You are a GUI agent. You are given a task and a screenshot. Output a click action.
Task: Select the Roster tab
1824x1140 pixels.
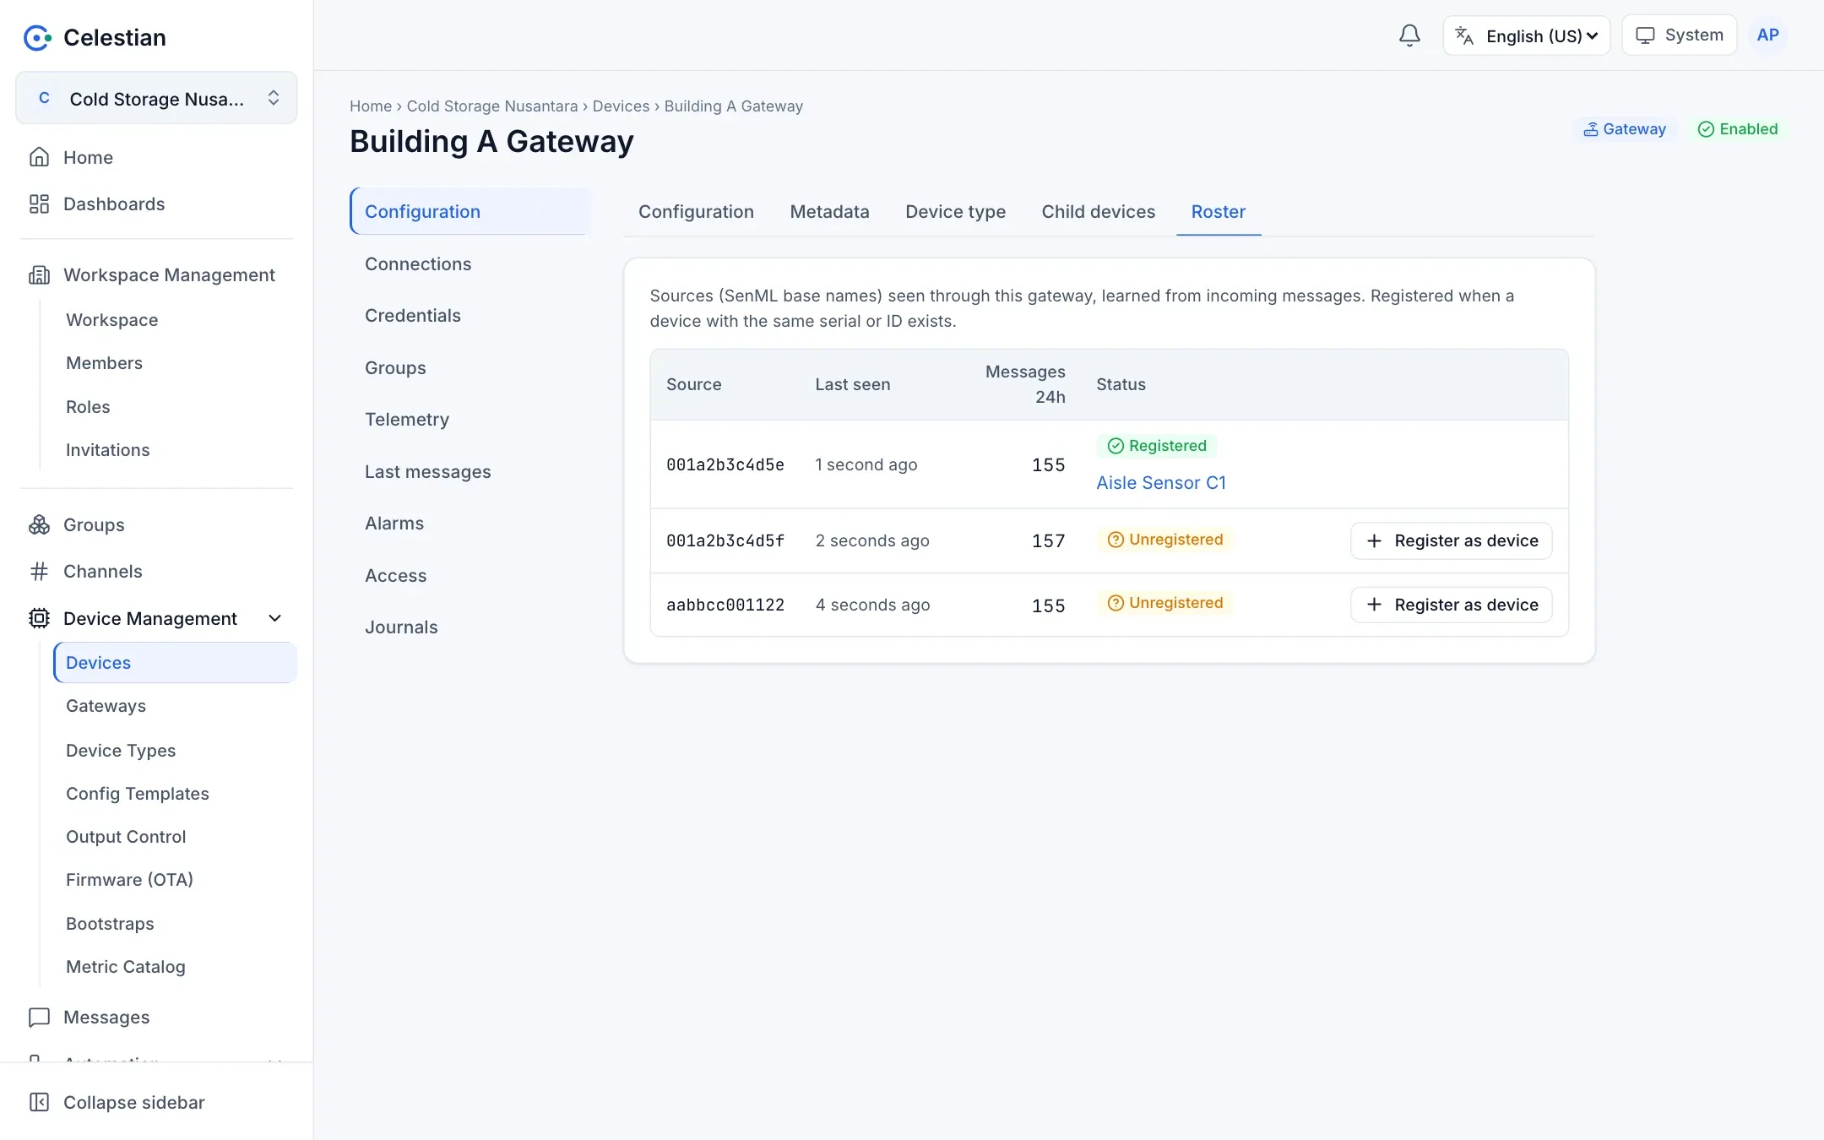tap(1218, 212)
